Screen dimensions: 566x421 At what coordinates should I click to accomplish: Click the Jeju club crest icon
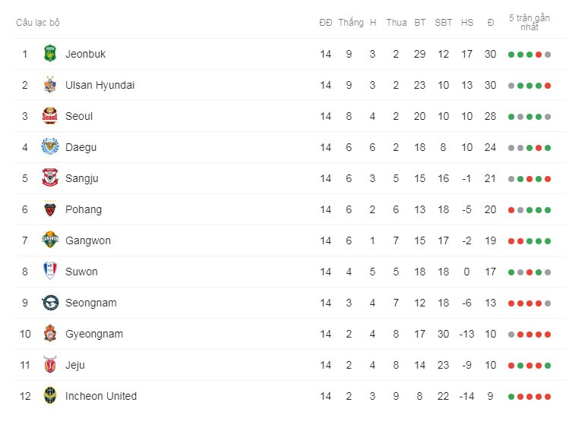pyautogui.click(x=50, y=364)
